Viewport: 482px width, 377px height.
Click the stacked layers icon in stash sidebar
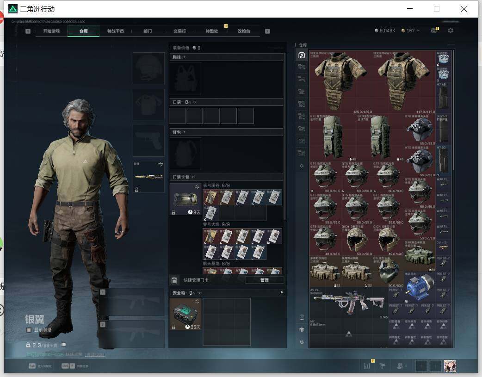pos(302,330)
